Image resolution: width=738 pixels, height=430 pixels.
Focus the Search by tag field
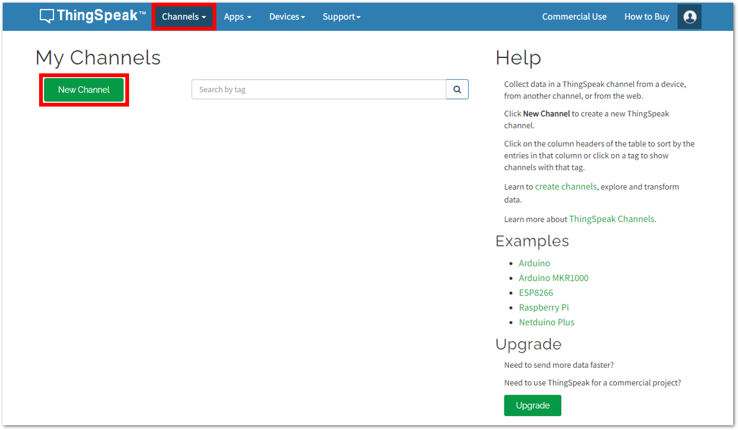point(319,89)
